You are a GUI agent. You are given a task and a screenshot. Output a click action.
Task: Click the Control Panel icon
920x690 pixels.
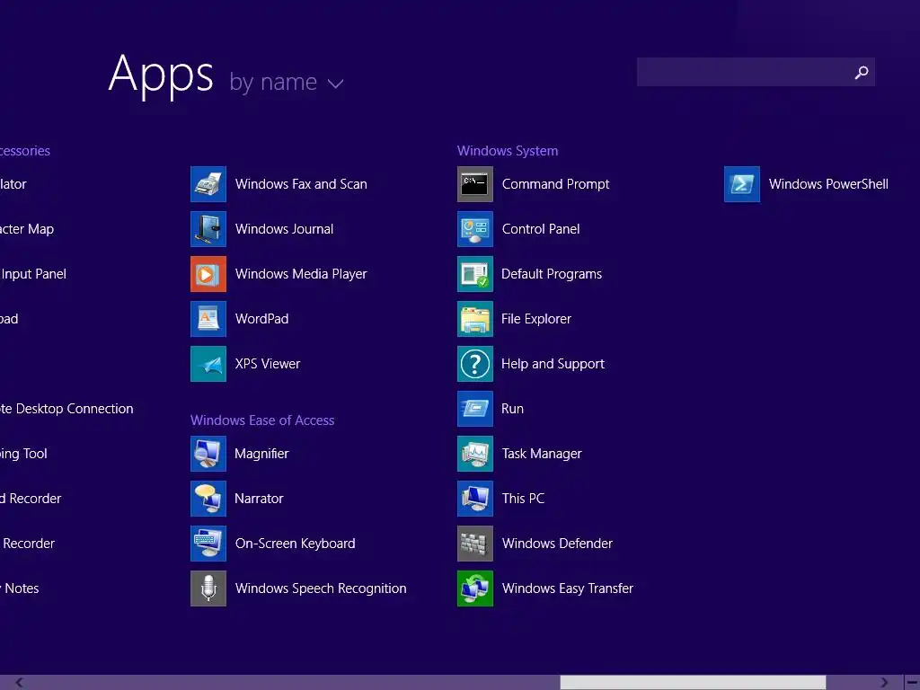point(475,229)
